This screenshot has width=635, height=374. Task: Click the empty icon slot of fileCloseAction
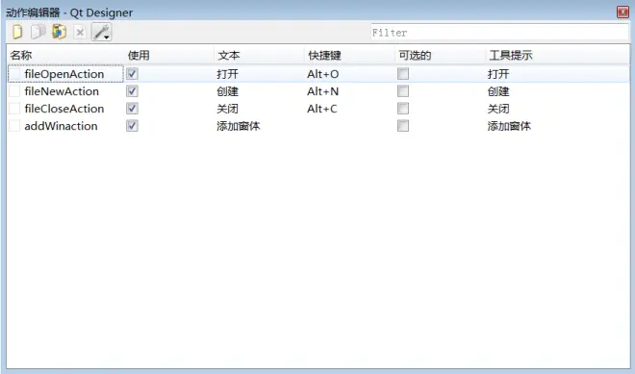14,109
